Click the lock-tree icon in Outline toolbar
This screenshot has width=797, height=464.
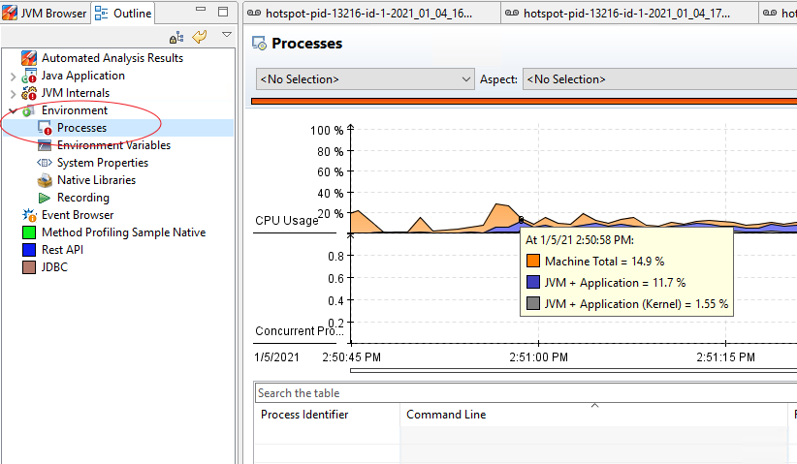coord(176,37)
